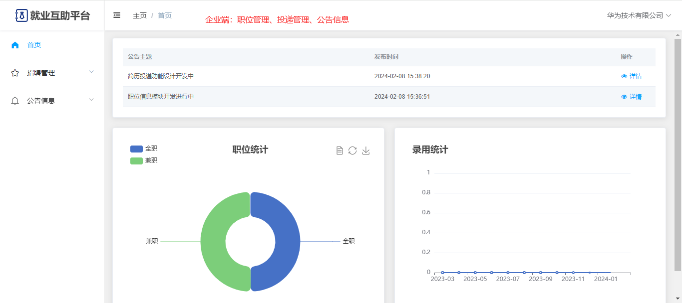View 详情 for 职位信息模块开发进行中

pyautogui.click(x=632, y=97)
